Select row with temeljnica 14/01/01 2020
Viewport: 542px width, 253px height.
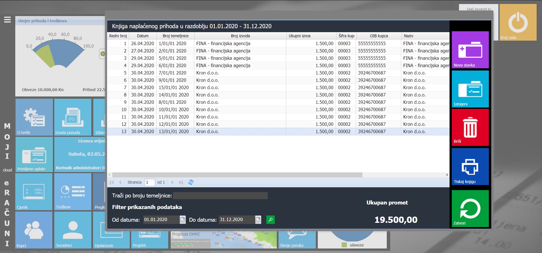pos(278,95)
